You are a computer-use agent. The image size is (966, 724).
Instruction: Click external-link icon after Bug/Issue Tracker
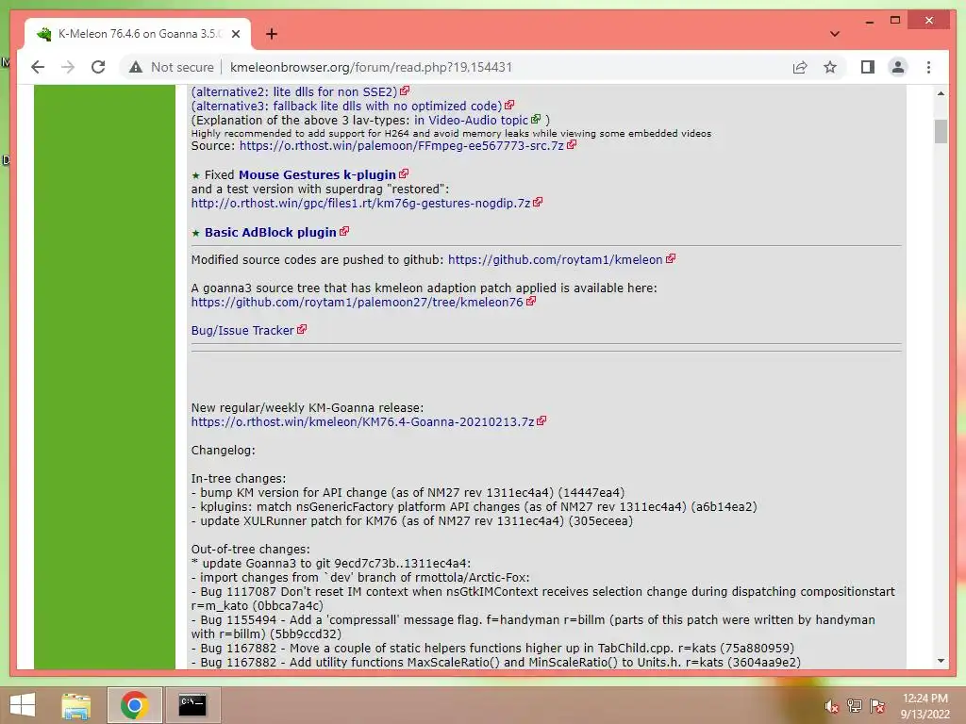pos(302,329)
